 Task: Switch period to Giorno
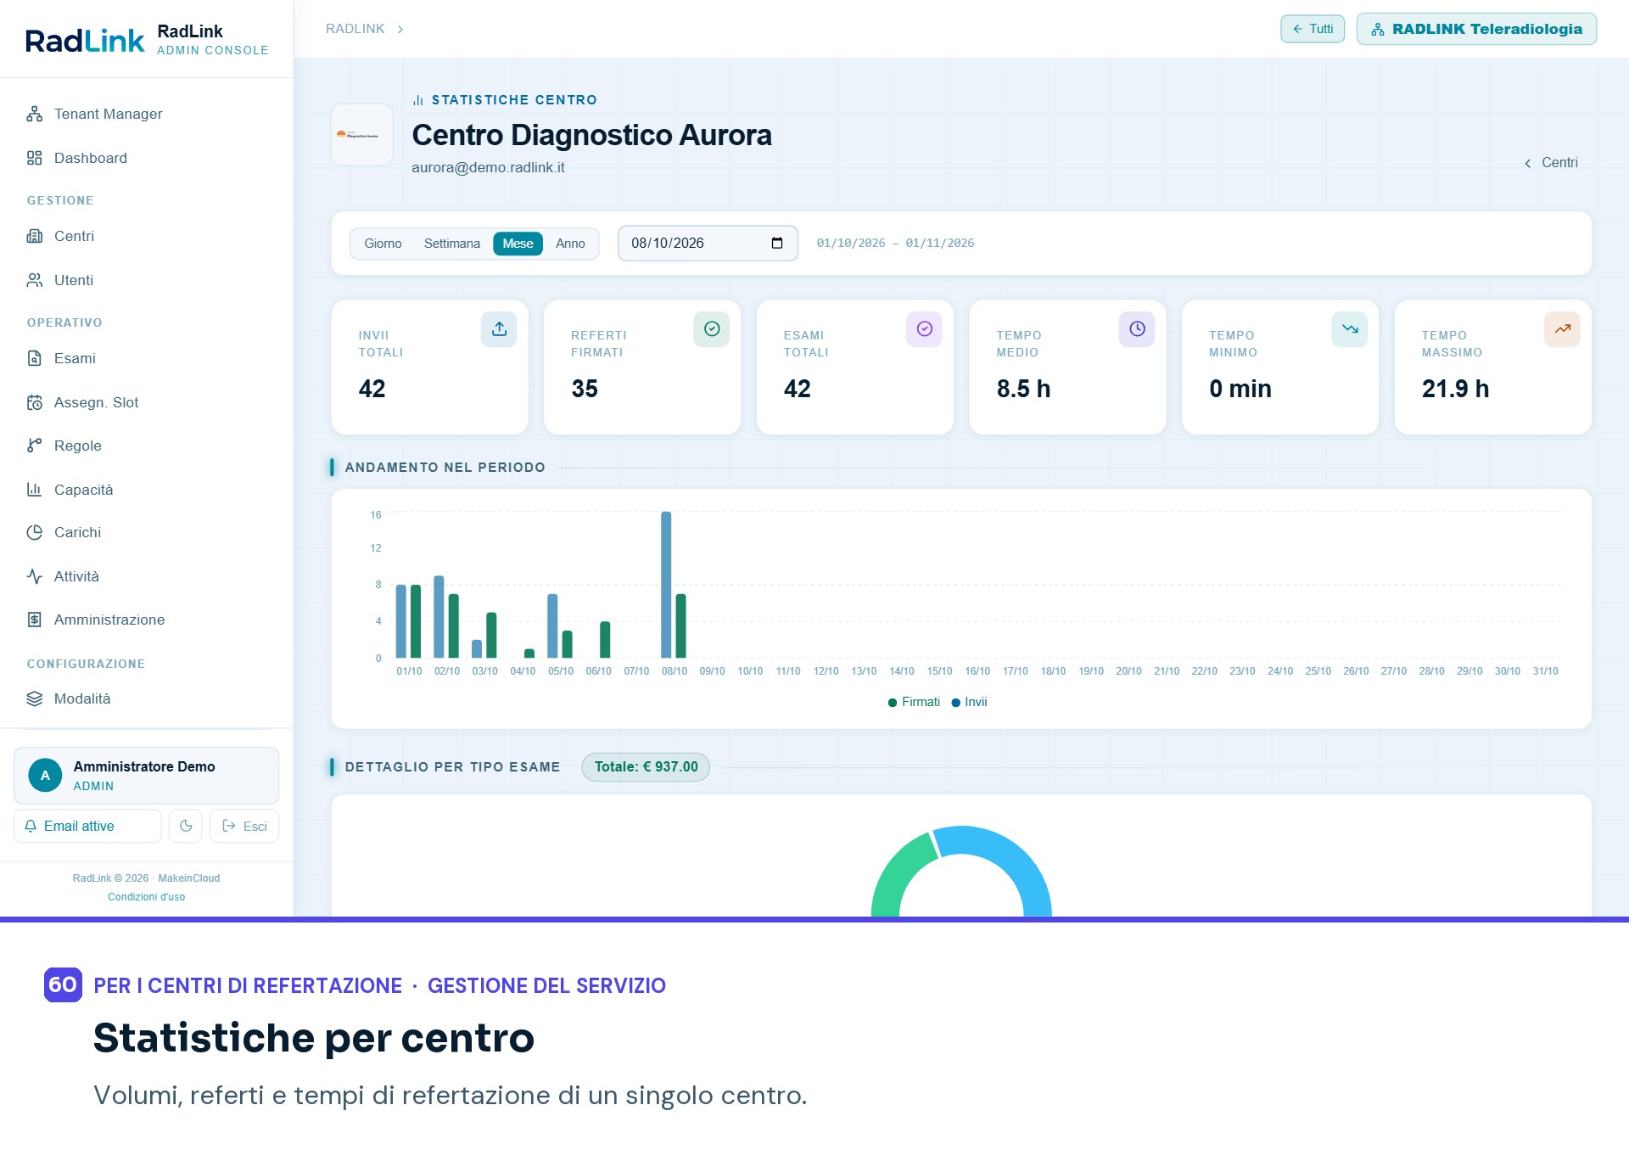point(383,244)
